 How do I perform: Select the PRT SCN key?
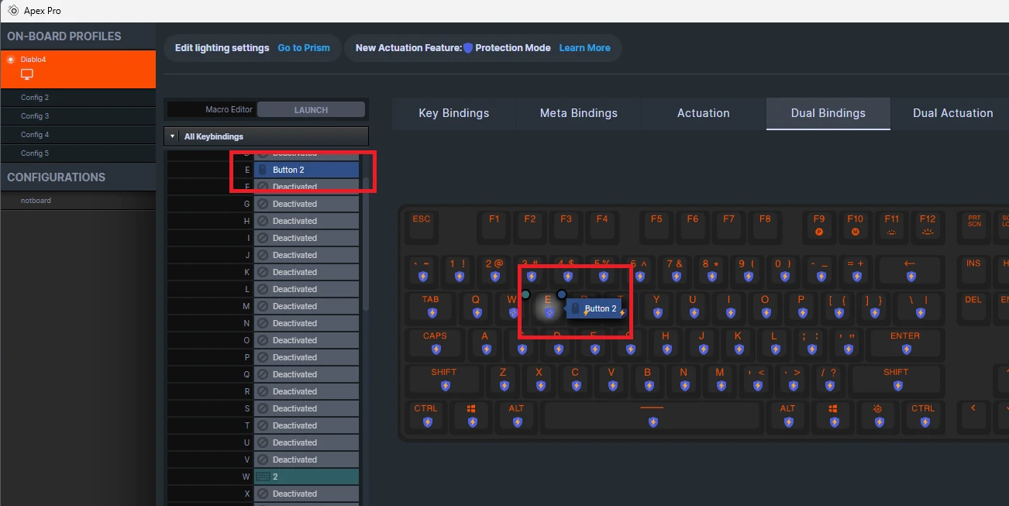click(974, 226)
